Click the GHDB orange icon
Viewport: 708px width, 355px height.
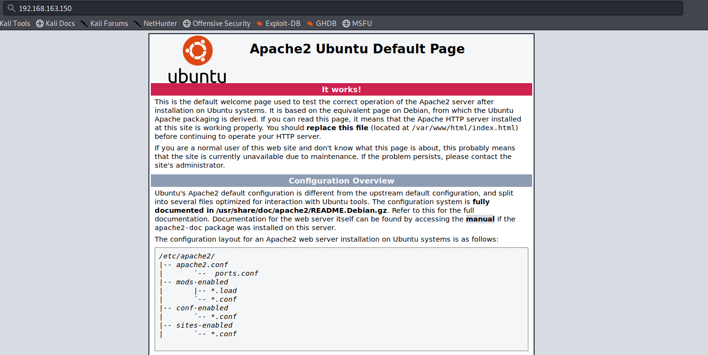(x=310, y=23)
